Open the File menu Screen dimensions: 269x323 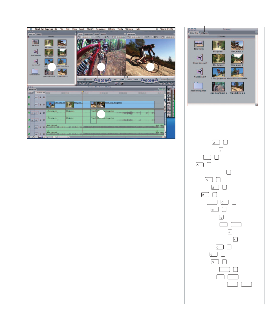[x=61, y=29]
